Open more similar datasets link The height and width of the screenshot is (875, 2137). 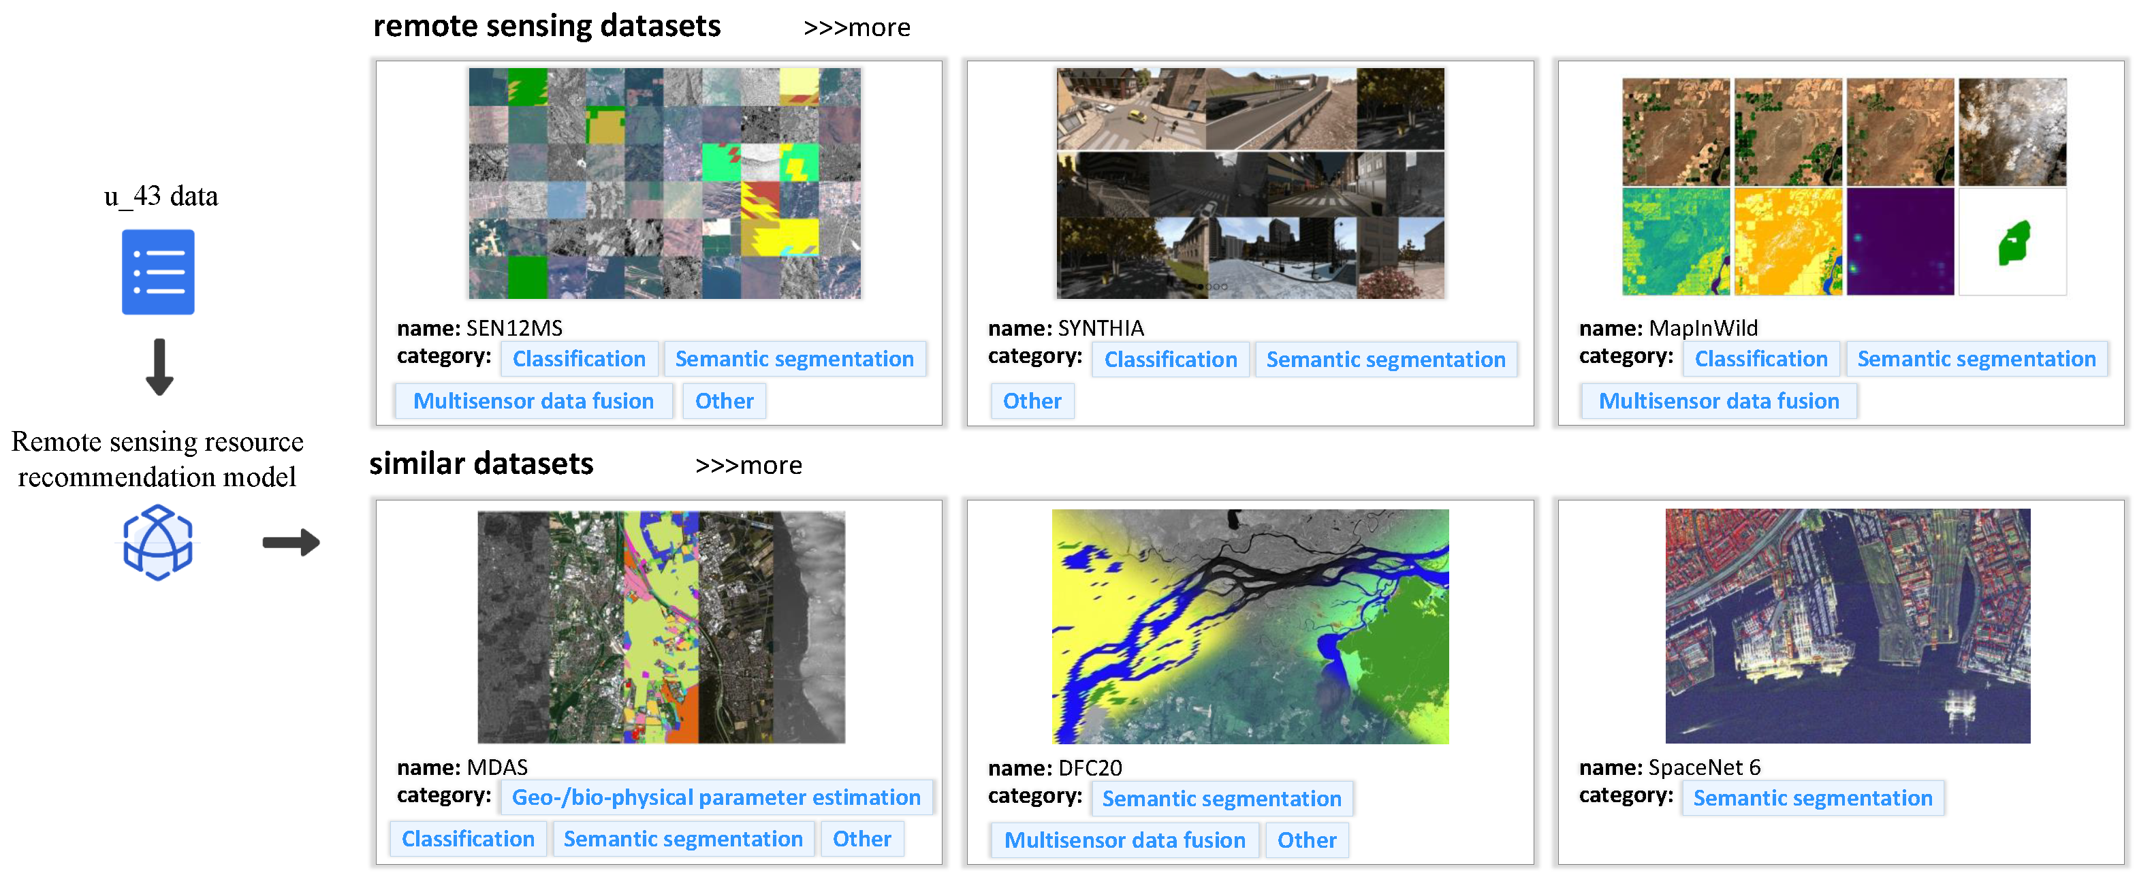pos(748,465)
